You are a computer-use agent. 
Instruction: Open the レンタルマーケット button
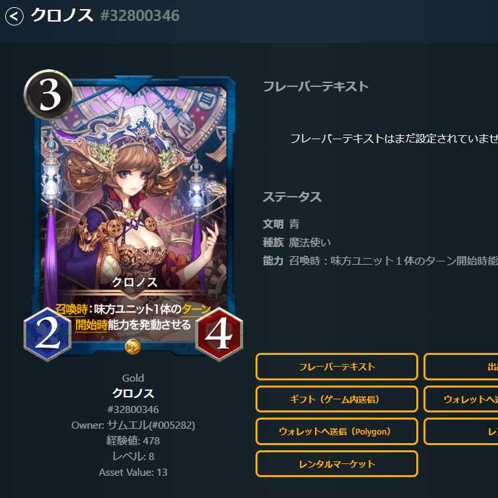coord(337,464)
